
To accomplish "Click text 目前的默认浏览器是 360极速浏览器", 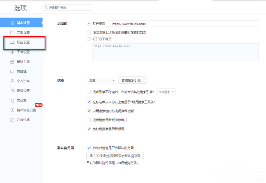I will (112, 163).
